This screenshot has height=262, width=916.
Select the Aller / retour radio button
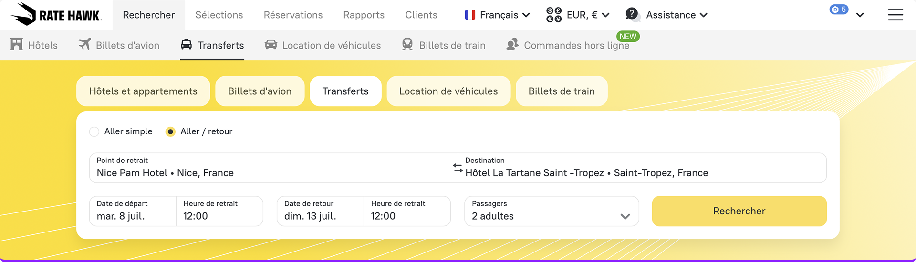coord(170,131)
